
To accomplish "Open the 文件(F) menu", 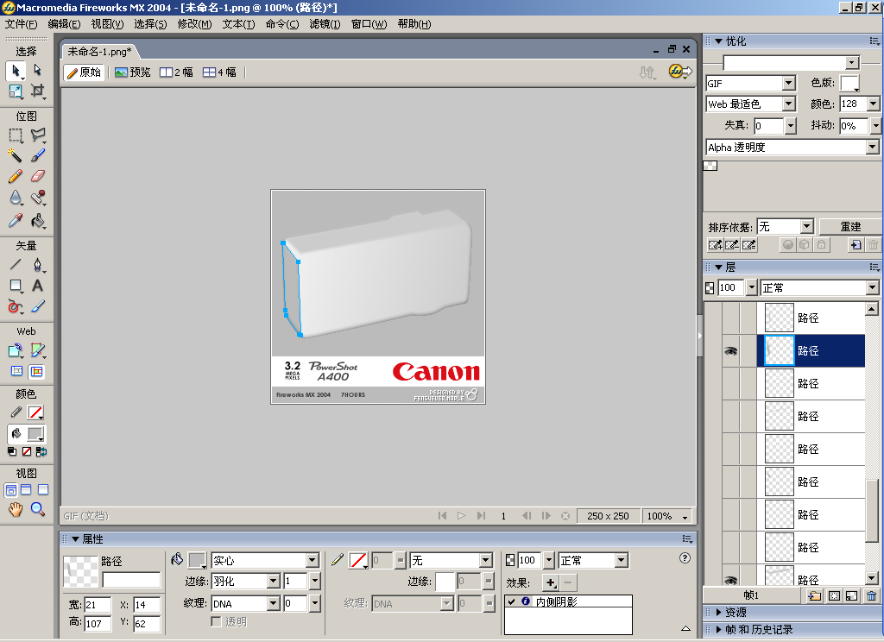I will 21,24.
